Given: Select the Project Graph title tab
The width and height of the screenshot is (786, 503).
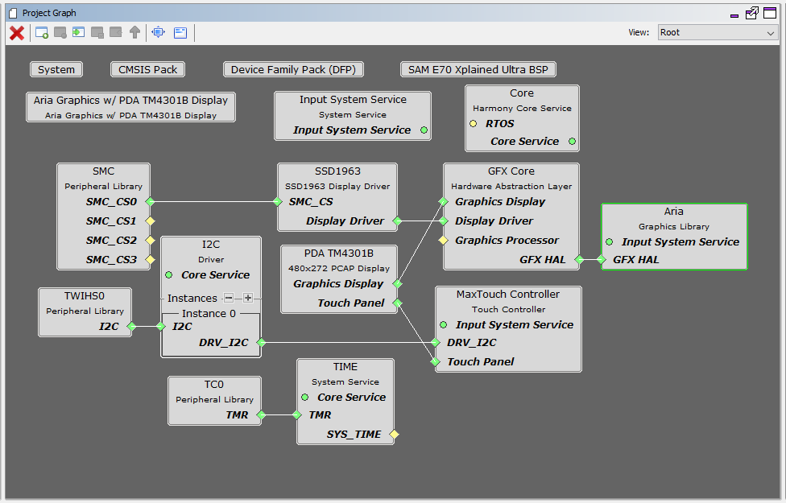Looking at the screenshot, I should click(49, 13).
